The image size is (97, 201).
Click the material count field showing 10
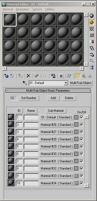(13, 98)
